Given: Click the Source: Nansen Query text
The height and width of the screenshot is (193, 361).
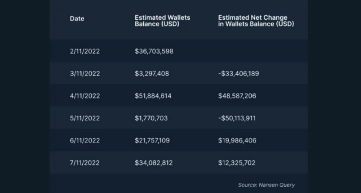Looking at the screenshot, I should [x=266, y=185].
